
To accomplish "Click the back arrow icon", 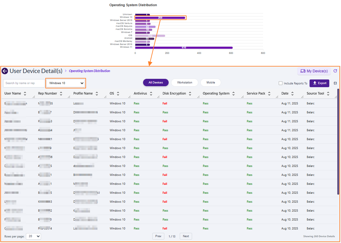I will point(5,71).
